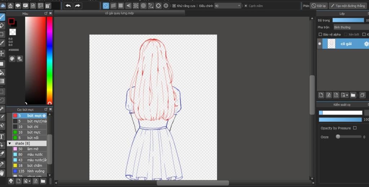
Task: Undock the Màu color panel
Action: (x=46, y=13)
